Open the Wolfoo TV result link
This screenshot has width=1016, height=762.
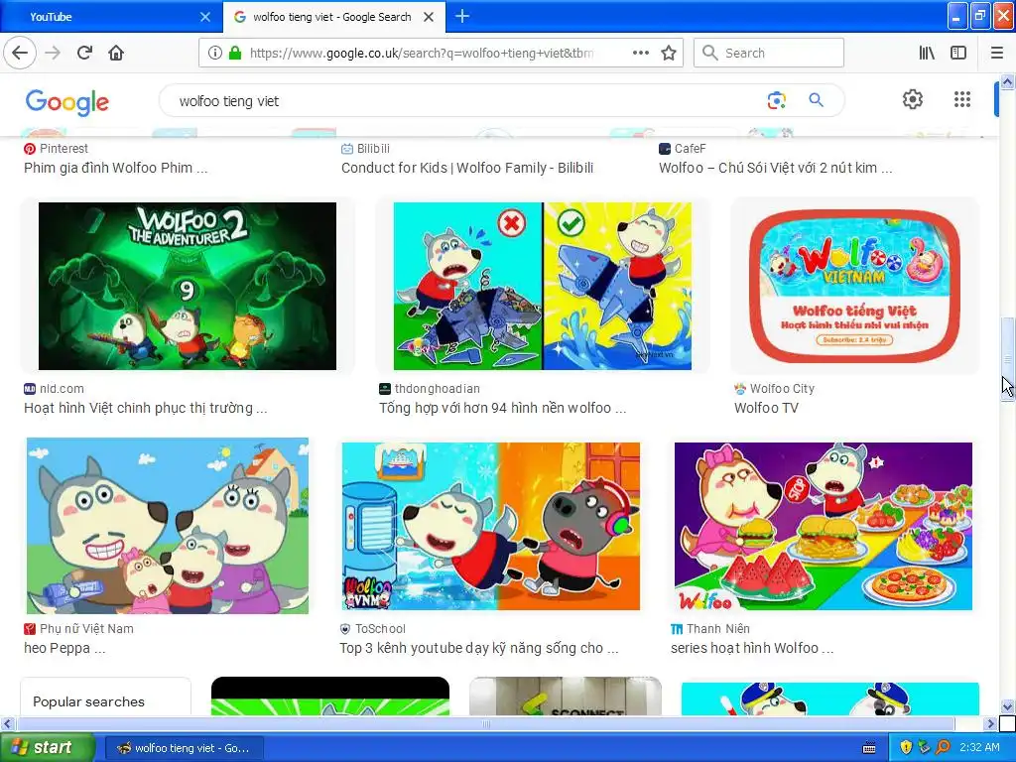[x=766, y=408]
